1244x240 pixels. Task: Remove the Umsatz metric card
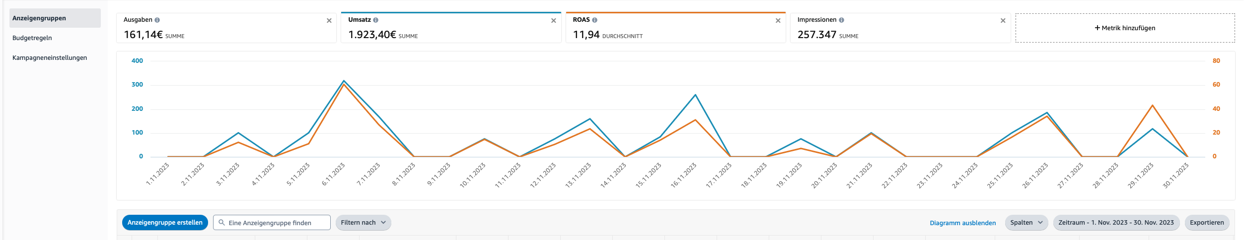553,21
